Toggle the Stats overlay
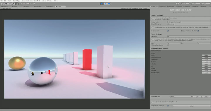 click(x=141, y=8)
